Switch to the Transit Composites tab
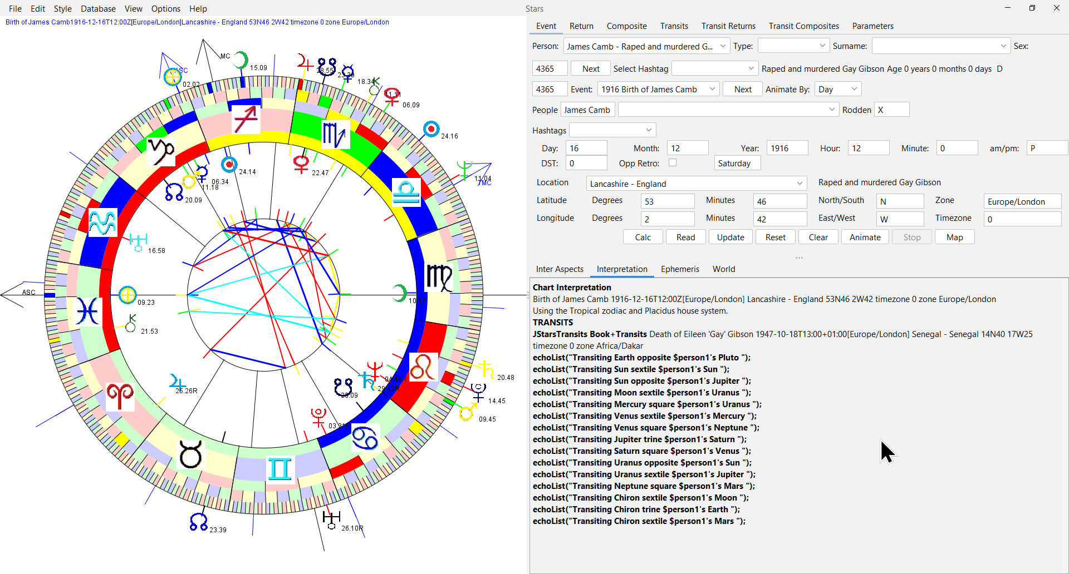Image resolution: width=1069 pixels, height=574 pixels. pos(803,26)
